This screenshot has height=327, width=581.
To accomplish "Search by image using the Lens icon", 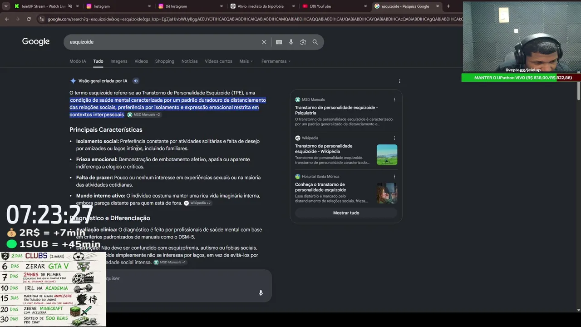I will coord(303,42).
